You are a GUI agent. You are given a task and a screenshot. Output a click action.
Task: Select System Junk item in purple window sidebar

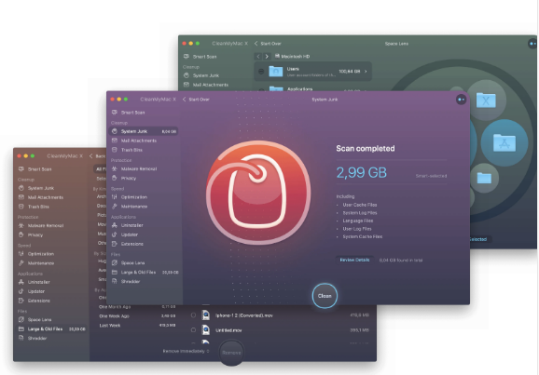(x=144, y=131)
